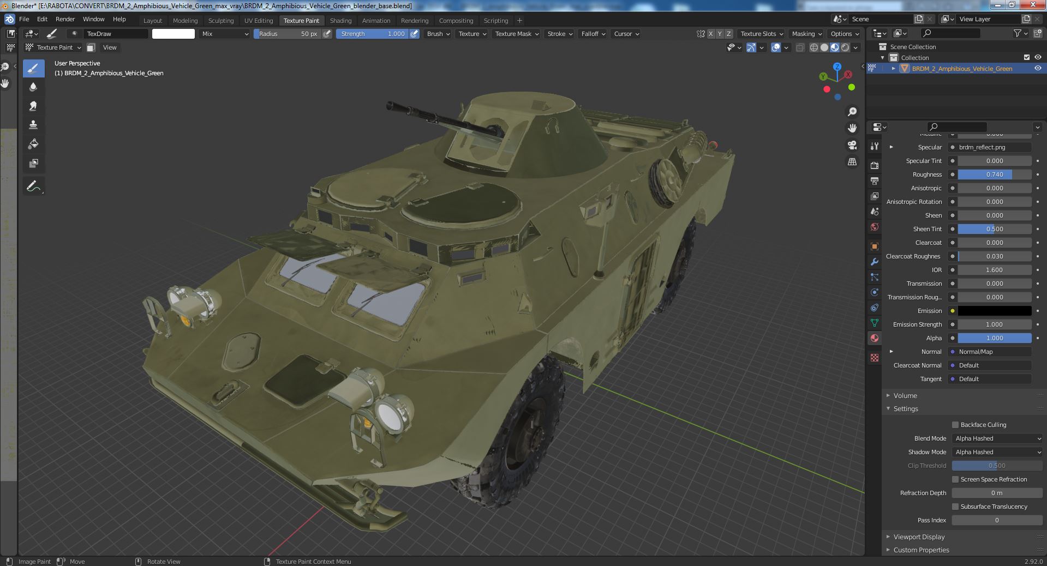The image size is (1047, 566).
Task: Enable Subsurface Translucency checkbox
Action: 955,507
